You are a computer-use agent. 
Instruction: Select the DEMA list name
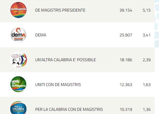tap(41, 35)
